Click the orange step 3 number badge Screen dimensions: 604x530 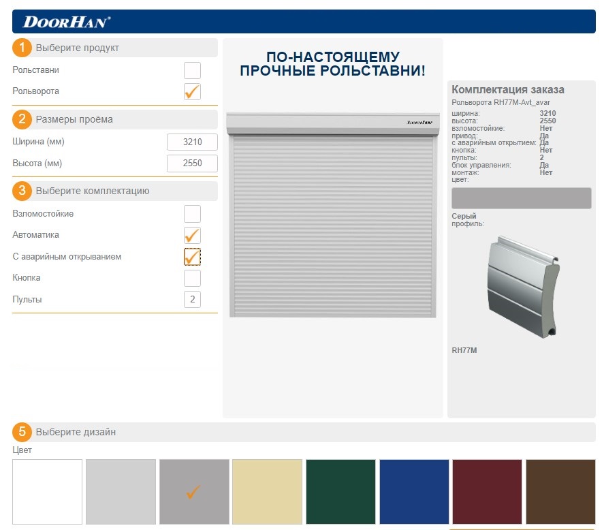(22, 191)
